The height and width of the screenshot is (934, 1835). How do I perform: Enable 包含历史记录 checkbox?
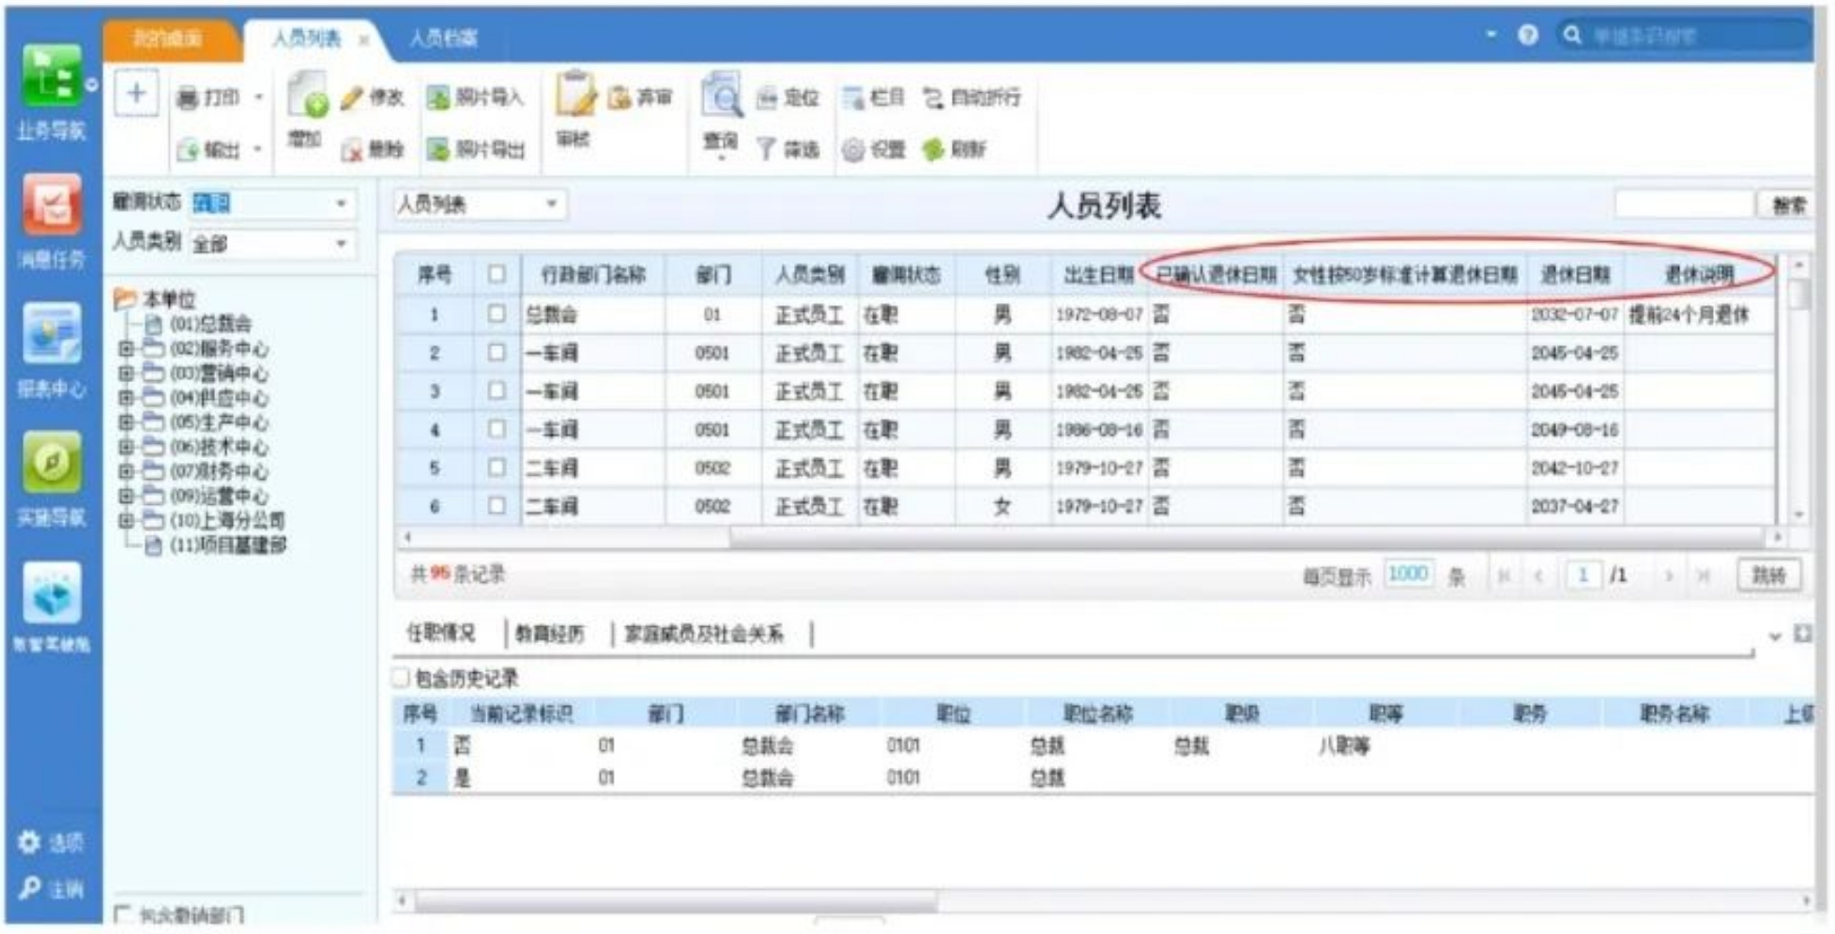[x=402, y=677]
